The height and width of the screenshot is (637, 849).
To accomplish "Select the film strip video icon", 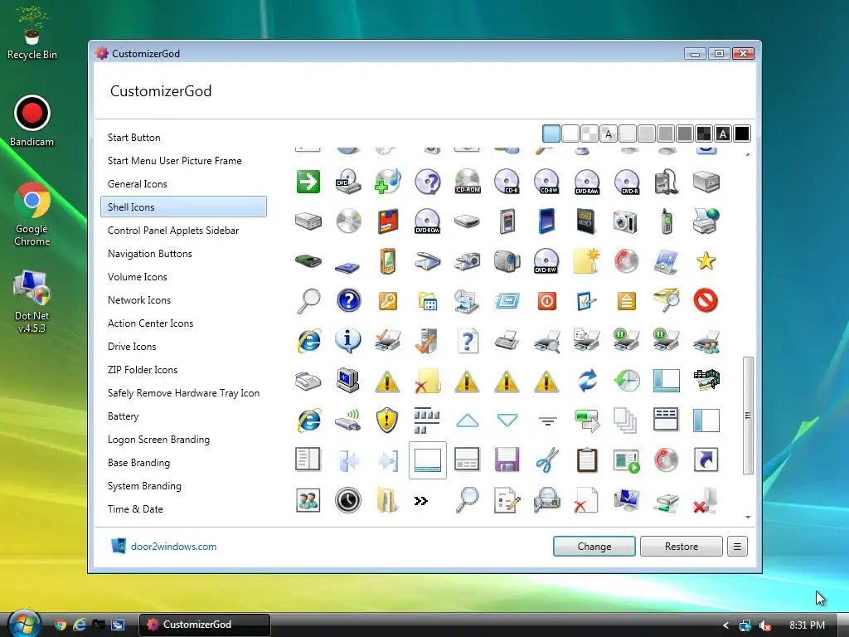I will (x=706, y=380).
